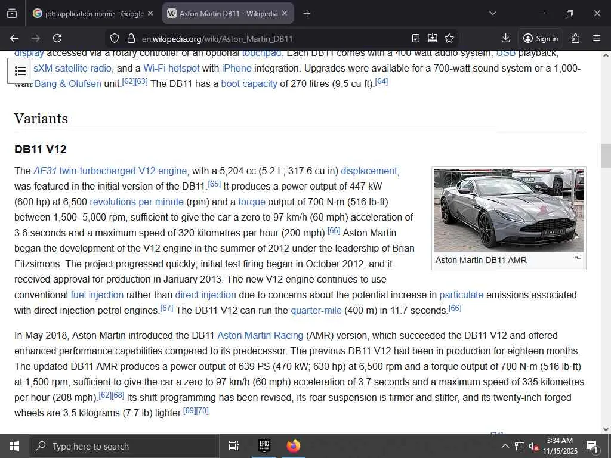Open the downloads panel
Viewport: 611px width, 458px height.
pos(506,39)
